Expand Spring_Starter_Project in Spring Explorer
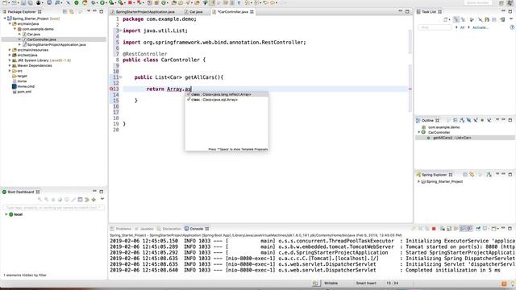This screenshot has height=290, width=516. 418,181
